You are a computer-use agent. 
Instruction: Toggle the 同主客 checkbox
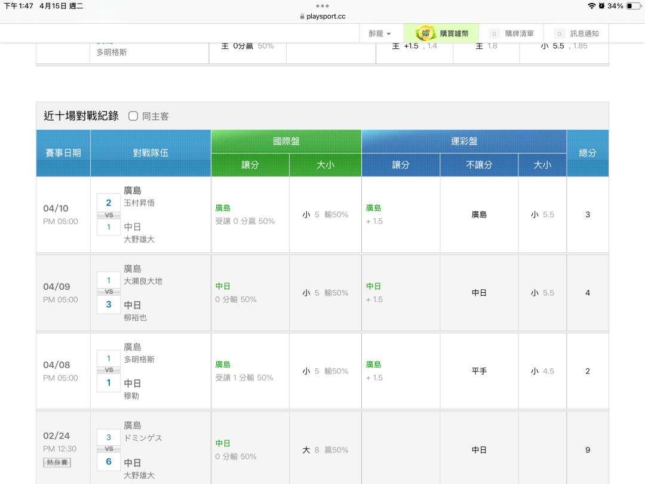point(133,116)
